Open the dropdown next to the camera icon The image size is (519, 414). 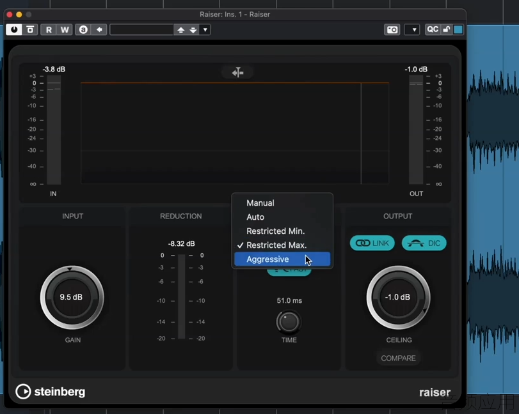coord(412,30)
